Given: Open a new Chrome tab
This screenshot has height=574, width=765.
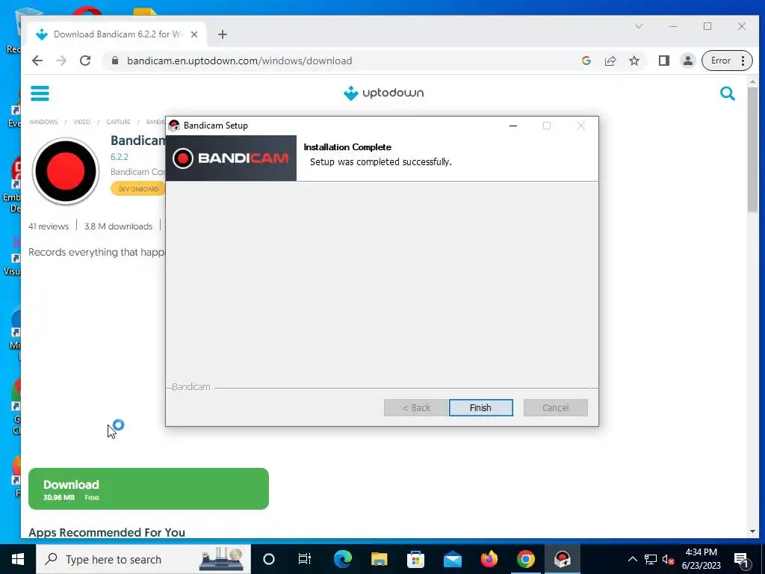Looking at the screenshot, I should pos(223,34).
